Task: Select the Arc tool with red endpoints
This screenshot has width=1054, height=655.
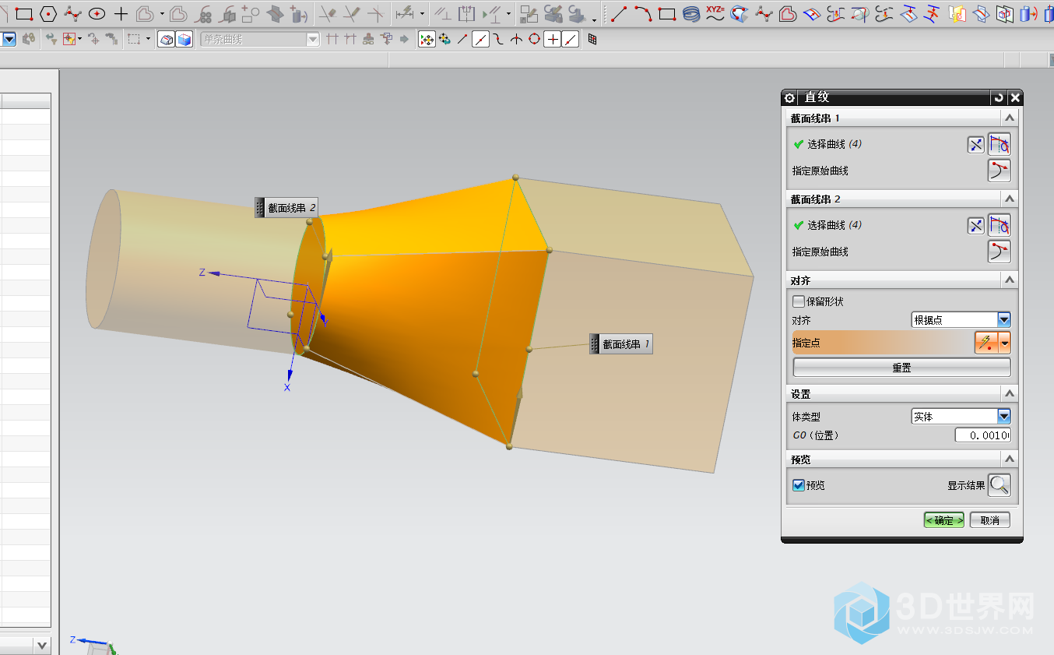Action: click(643, 13)
